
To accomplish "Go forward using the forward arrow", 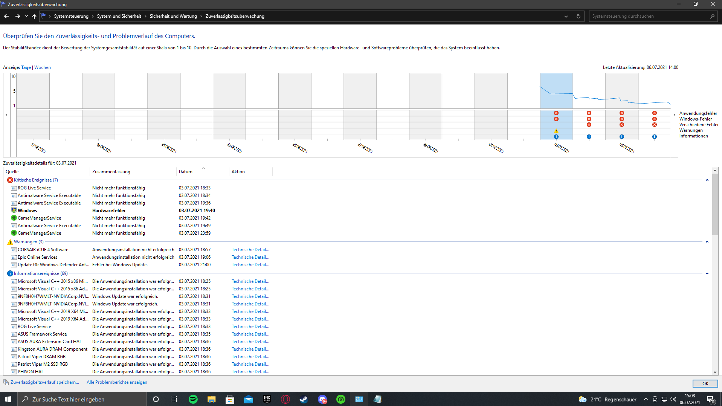I will 17,16.
